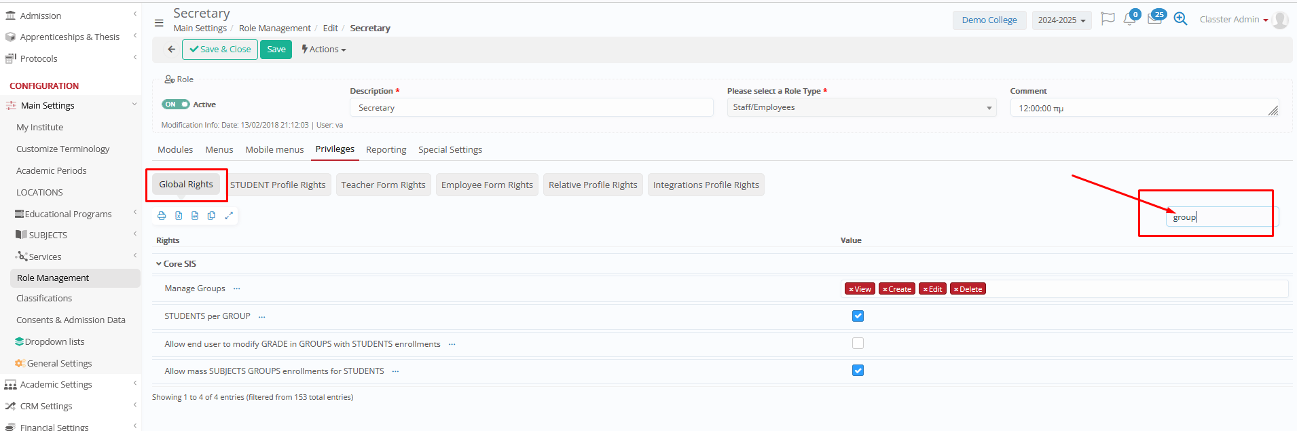Click the back arrow button
This screenshot has height=431, width=1297.
(171, 50)
